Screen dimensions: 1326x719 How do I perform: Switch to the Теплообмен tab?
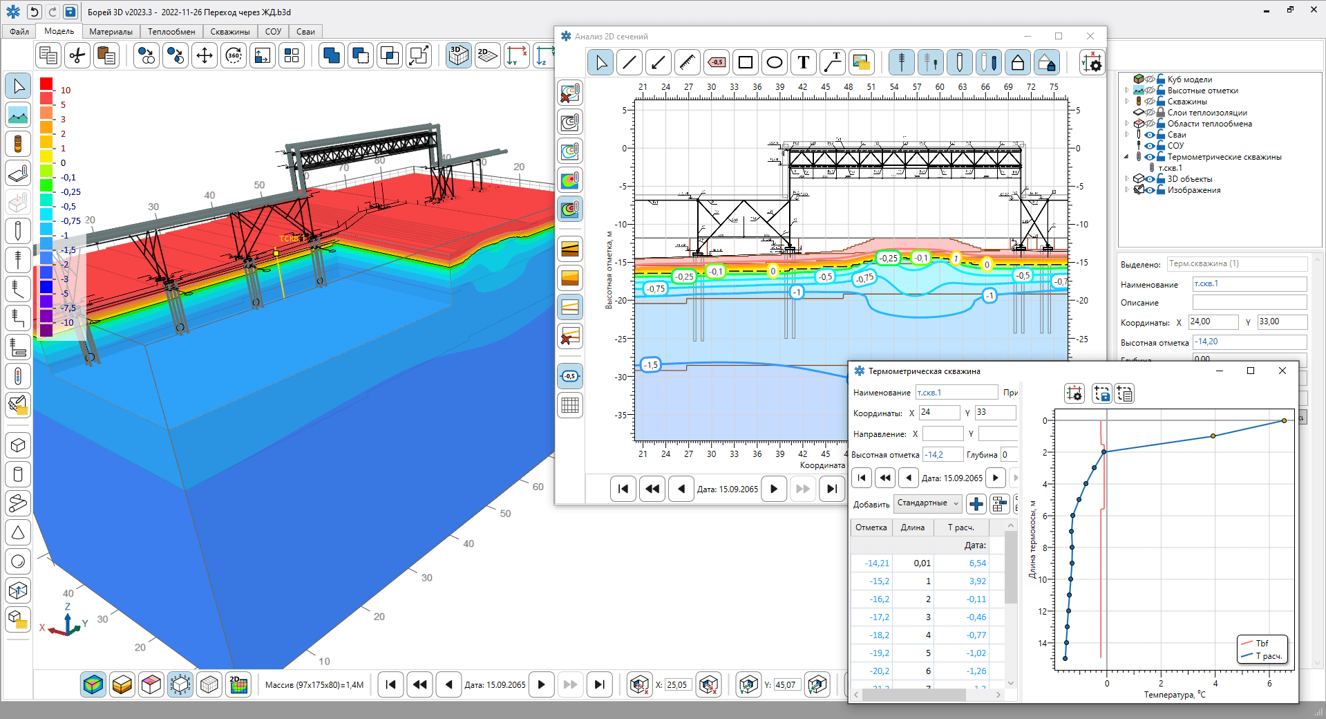point(171,32)
